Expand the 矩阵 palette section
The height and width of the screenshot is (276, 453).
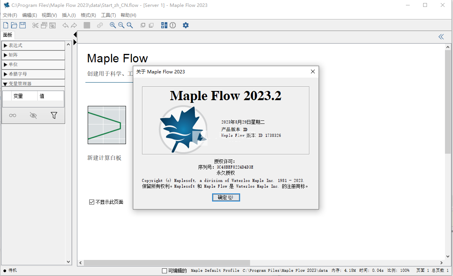coord(33,55)
